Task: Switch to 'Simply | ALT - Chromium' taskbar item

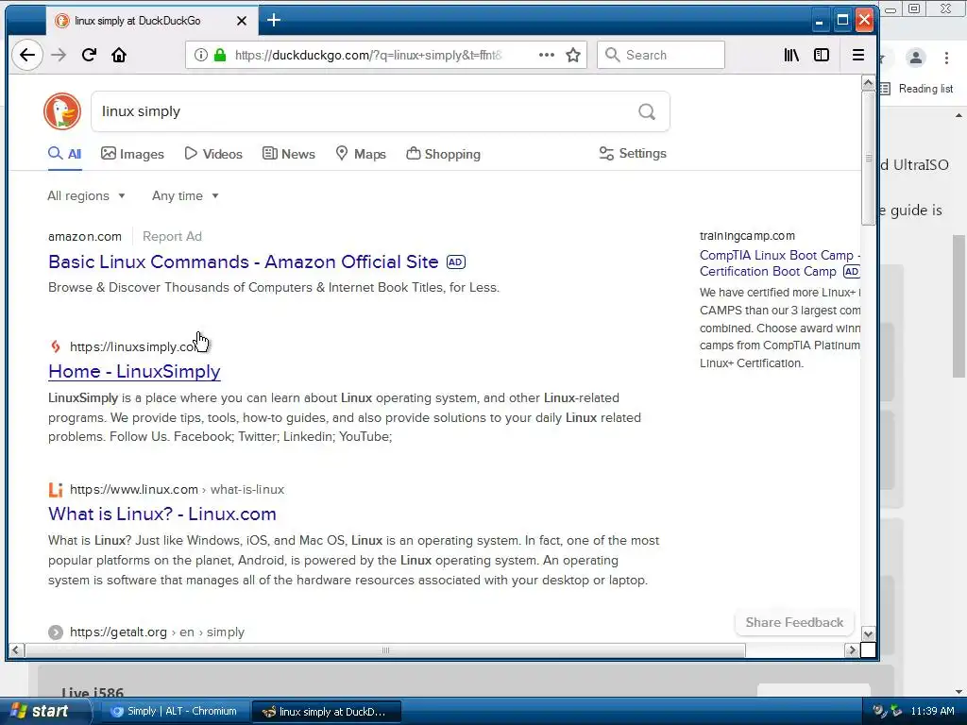Action: coord(175,712)
